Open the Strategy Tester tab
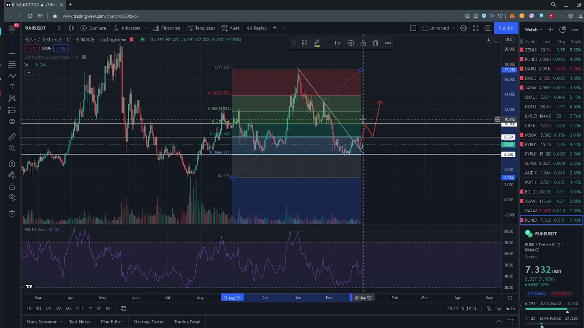 [149, 322]
